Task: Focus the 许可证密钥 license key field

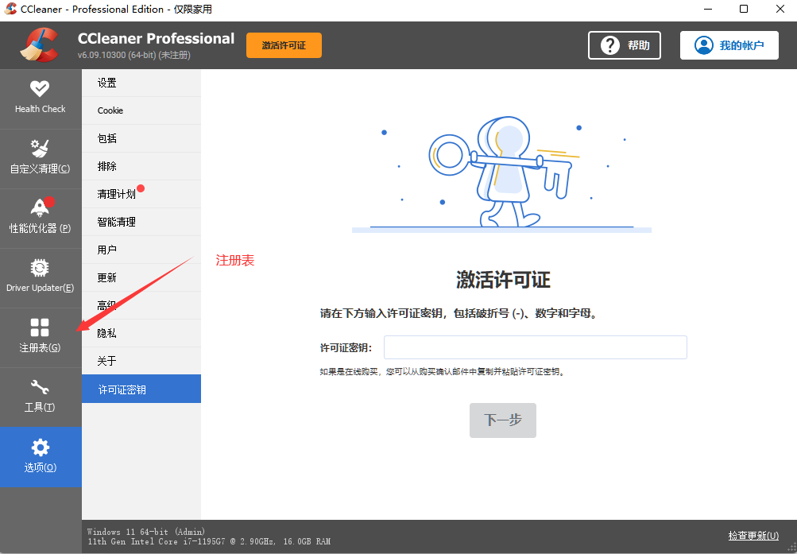Action: [x=536, y=347]
